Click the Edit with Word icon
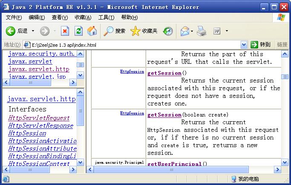 click(x=217, y=31)
